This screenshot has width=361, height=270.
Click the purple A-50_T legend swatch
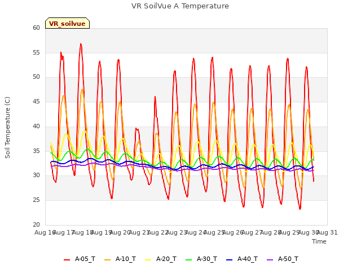tap(270, 260)
